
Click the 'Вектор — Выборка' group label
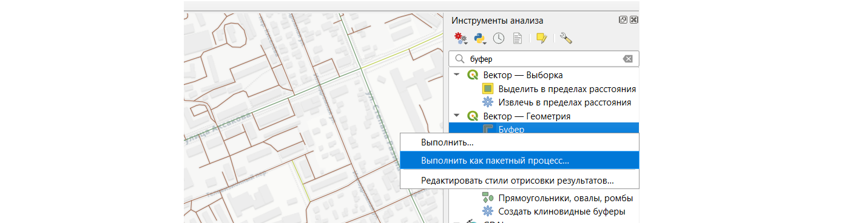coord(523,75)
